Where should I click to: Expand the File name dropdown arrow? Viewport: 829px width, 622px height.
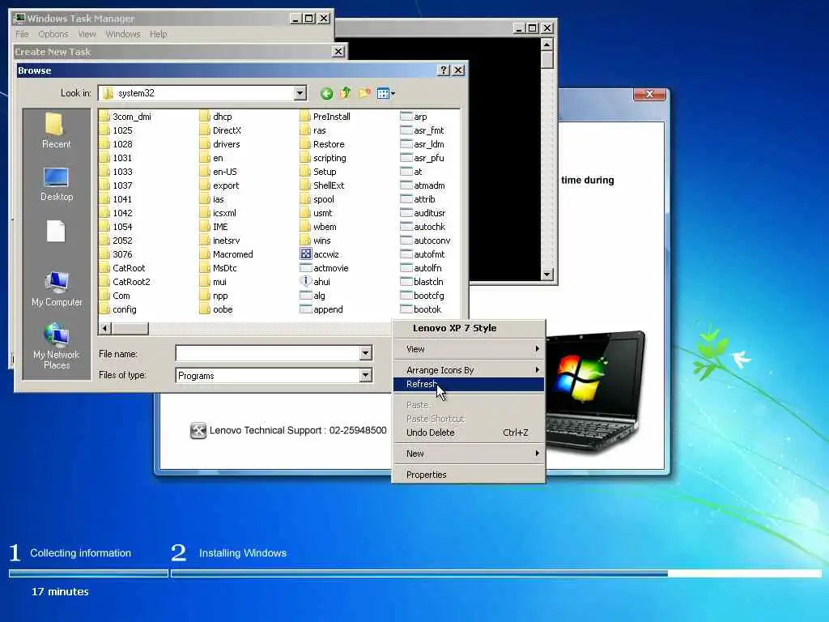tap(365, 353)
